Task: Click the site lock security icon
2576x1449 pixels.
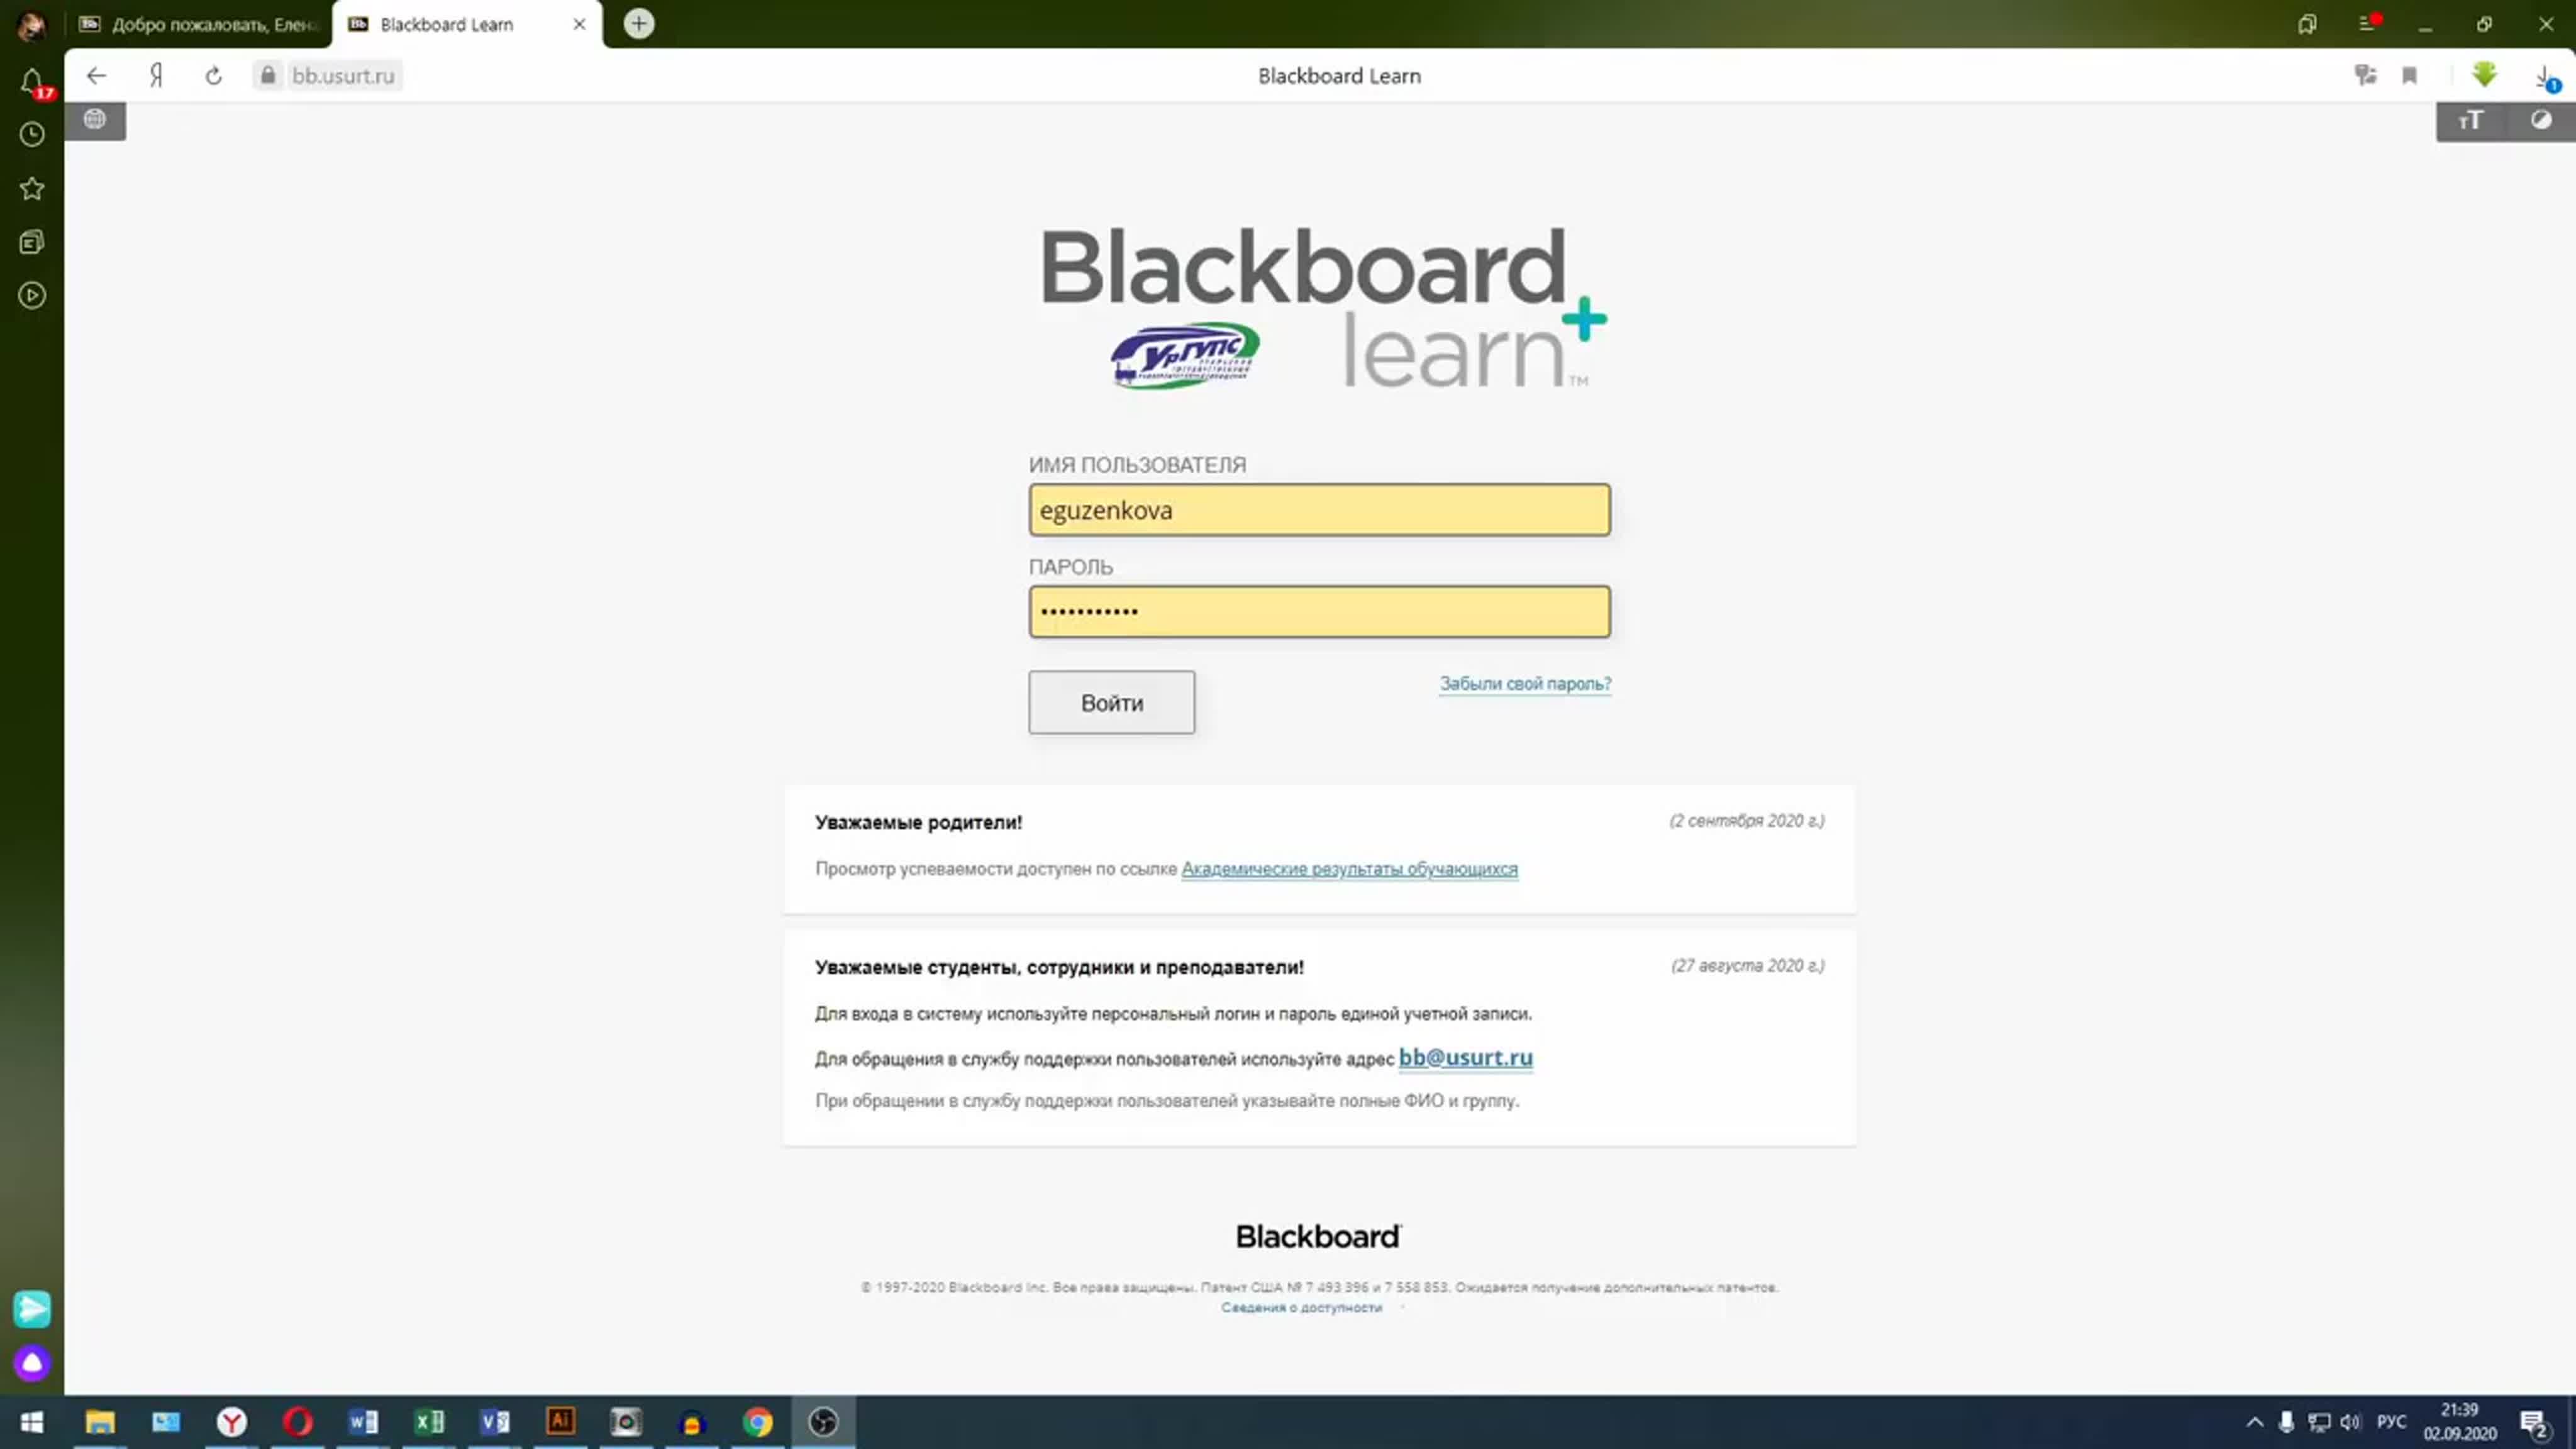Action: click(x=267, y=75)
